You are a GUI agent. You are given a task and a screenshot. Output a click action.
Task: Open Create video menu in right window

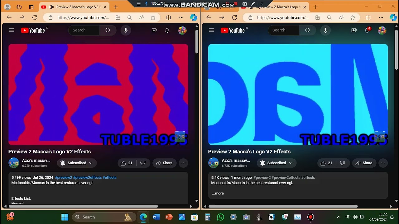pos(354,30)
